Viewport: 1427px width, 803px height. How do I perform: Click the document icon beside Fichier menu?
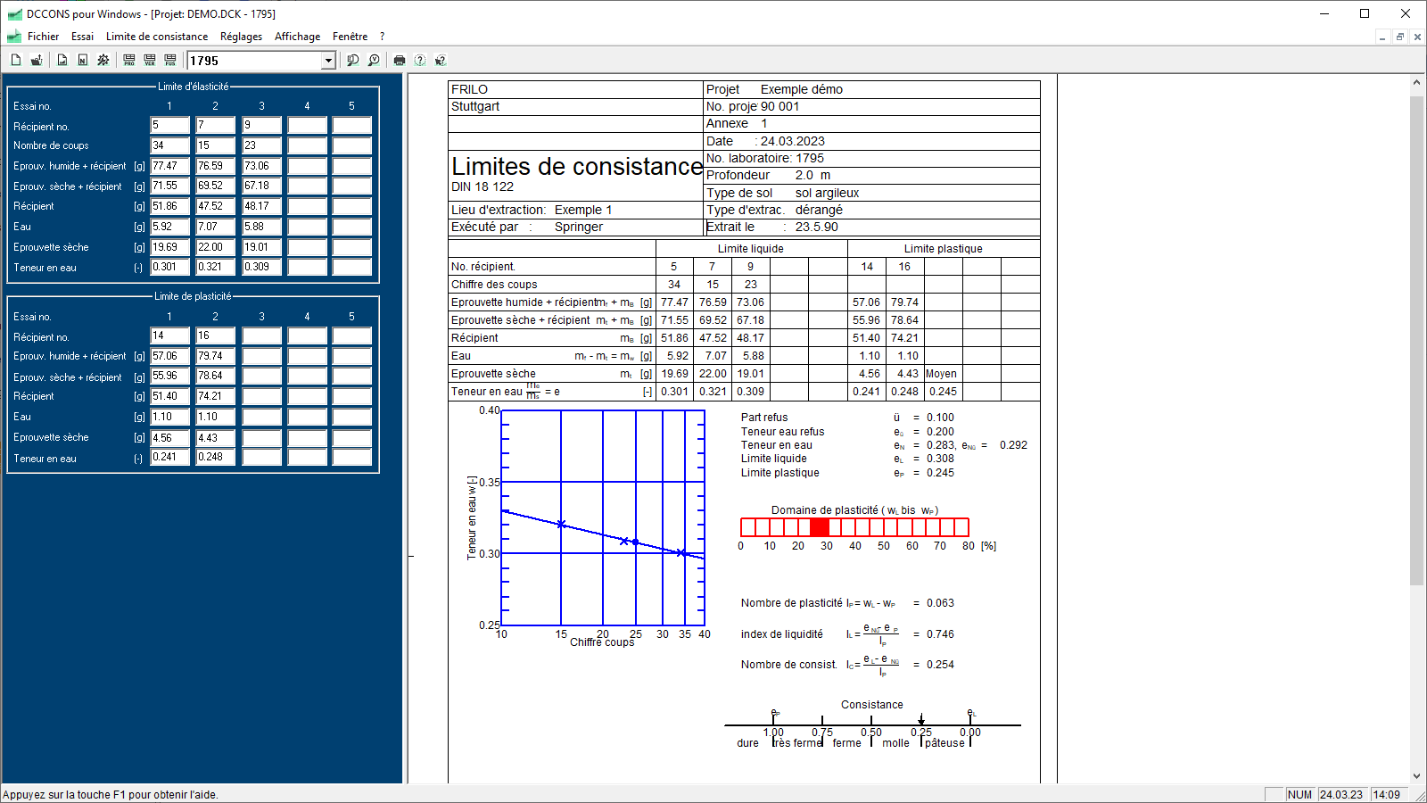pos(13,37)
